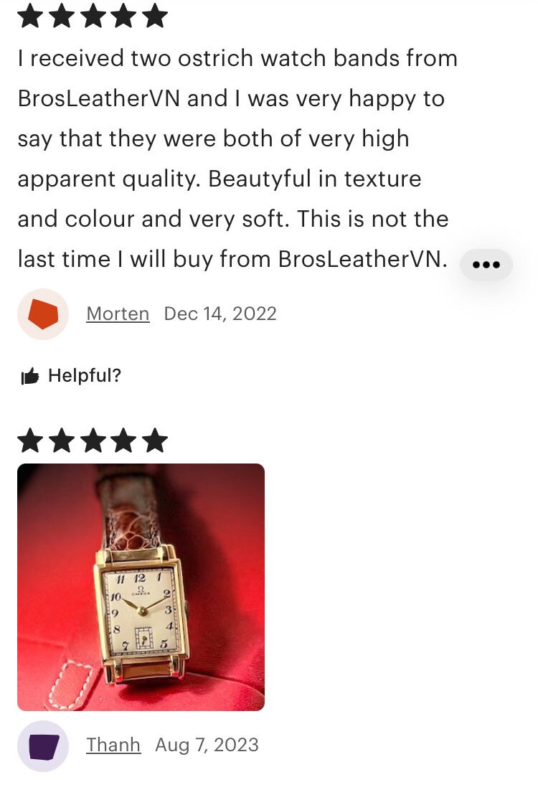Click the fifth star of Morten's rating
This screenshot has width=538, height=795.
[x=155, y=15]
